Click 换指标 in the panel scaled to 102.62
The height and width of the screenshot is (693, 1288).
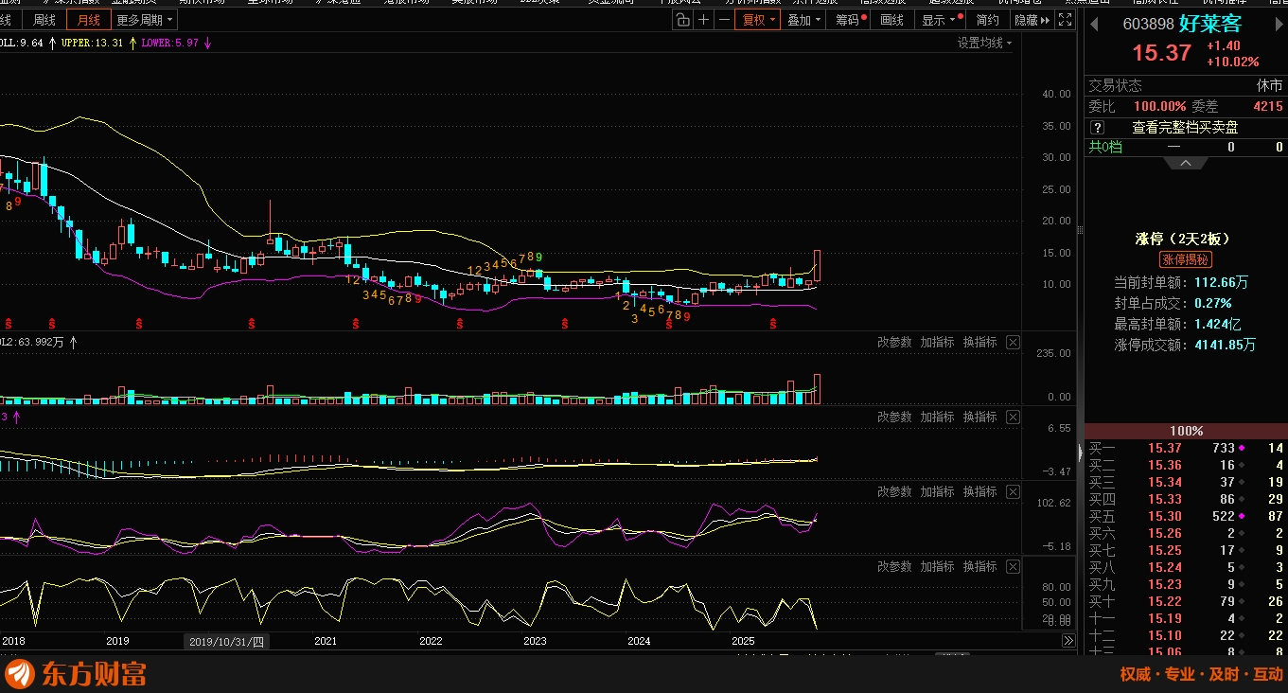coord(979,491)
